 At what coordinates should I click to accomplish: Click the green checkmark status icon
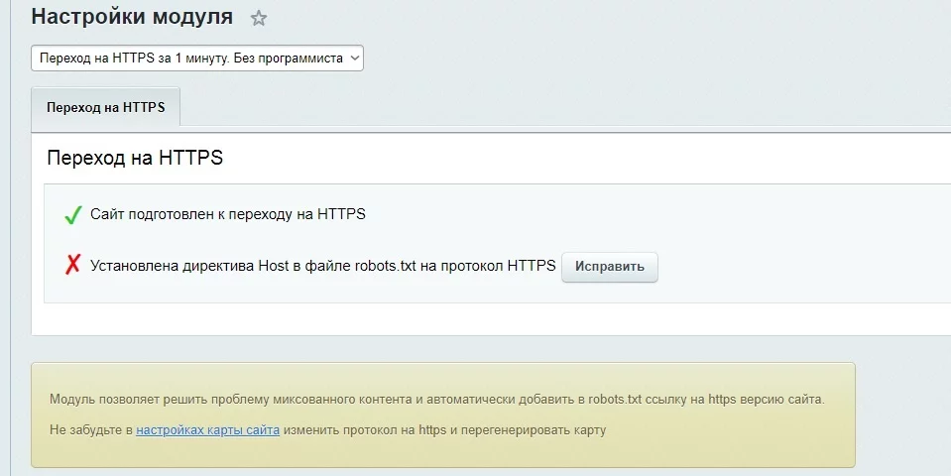(71, 214)
